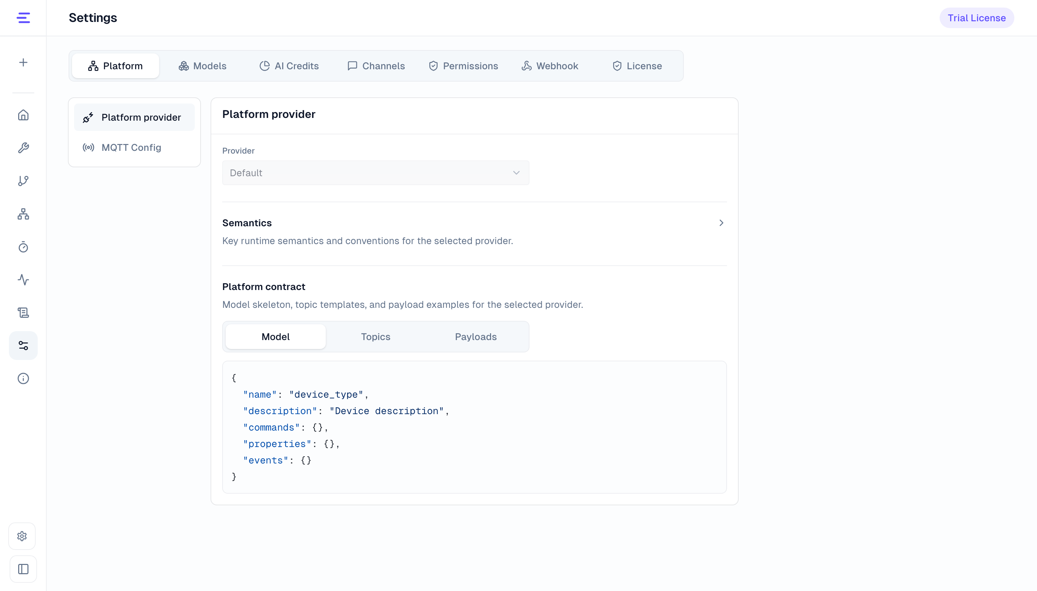1037x591 pixels.
Task: Switch to the Platform tab
Action: click(115, 66)
